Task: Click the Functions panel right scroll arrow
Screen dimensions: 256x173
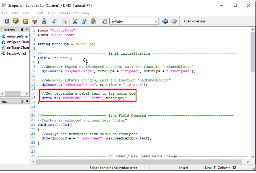Action: [x=26, y=93]
